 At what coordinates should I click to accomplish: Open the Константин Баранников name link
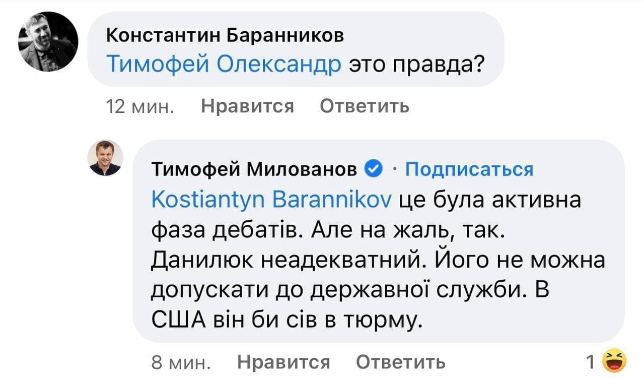pyautogui.click(x=226, y=35)
